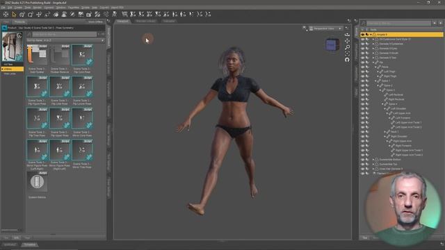This screenshot has height=250, width=445.
Task: Toggle visibility eye for Left Thigh
Action: point(363,72)
